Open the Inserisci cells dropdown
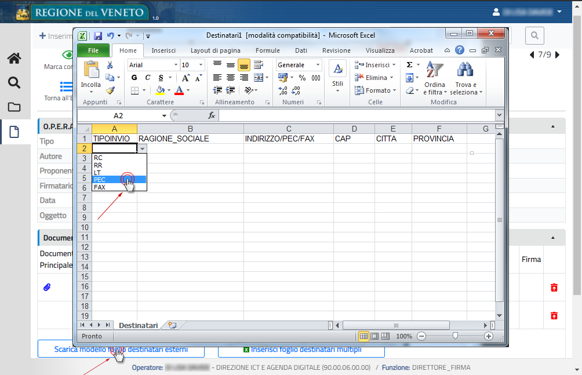582x375 pixels. 375,65
